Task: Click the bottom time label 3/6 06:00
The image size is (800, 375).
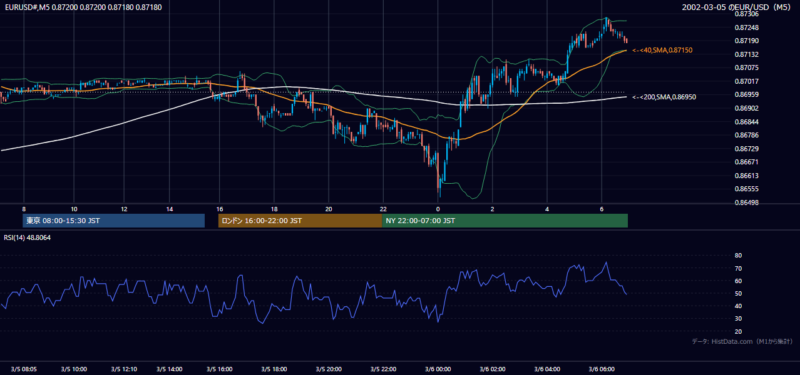Action: (x=601, y=369)
